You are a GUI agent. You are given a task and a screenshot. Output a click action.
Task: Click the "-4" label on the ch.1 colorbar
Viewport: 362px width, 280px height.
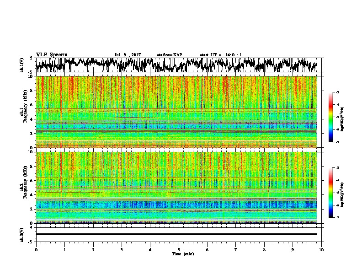(x=337, y=105)
